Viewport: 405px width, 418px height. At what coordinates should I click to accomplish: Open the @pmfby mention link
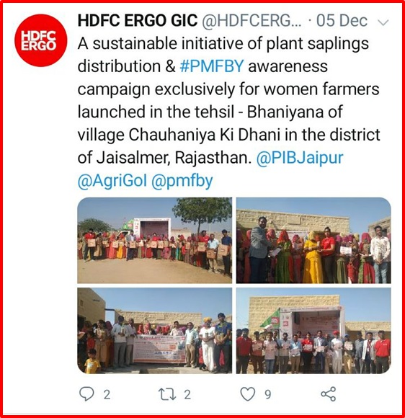(x=182, y=181)
